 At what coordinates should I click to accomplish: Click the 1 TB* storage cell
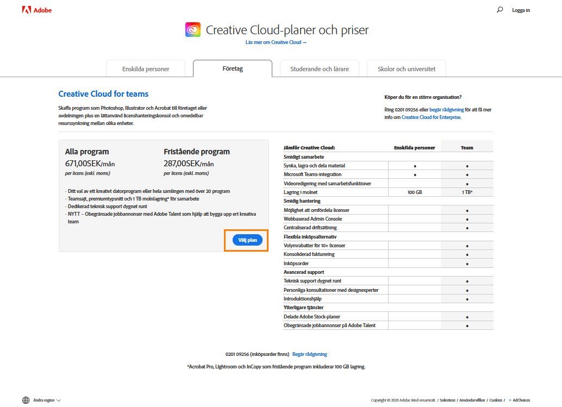tap(467, 192)
